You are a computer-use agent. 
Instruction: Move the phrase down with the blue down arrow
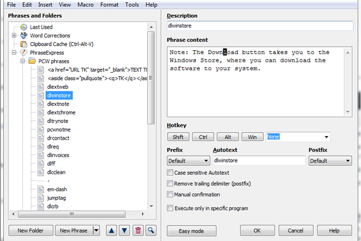pyautogui.click(x=124, y=230)
